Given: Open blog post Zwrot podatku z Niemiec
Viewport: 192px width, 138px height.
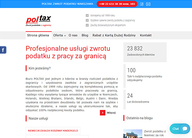Looking at the screenshot, I should click(x=155, y=133).
